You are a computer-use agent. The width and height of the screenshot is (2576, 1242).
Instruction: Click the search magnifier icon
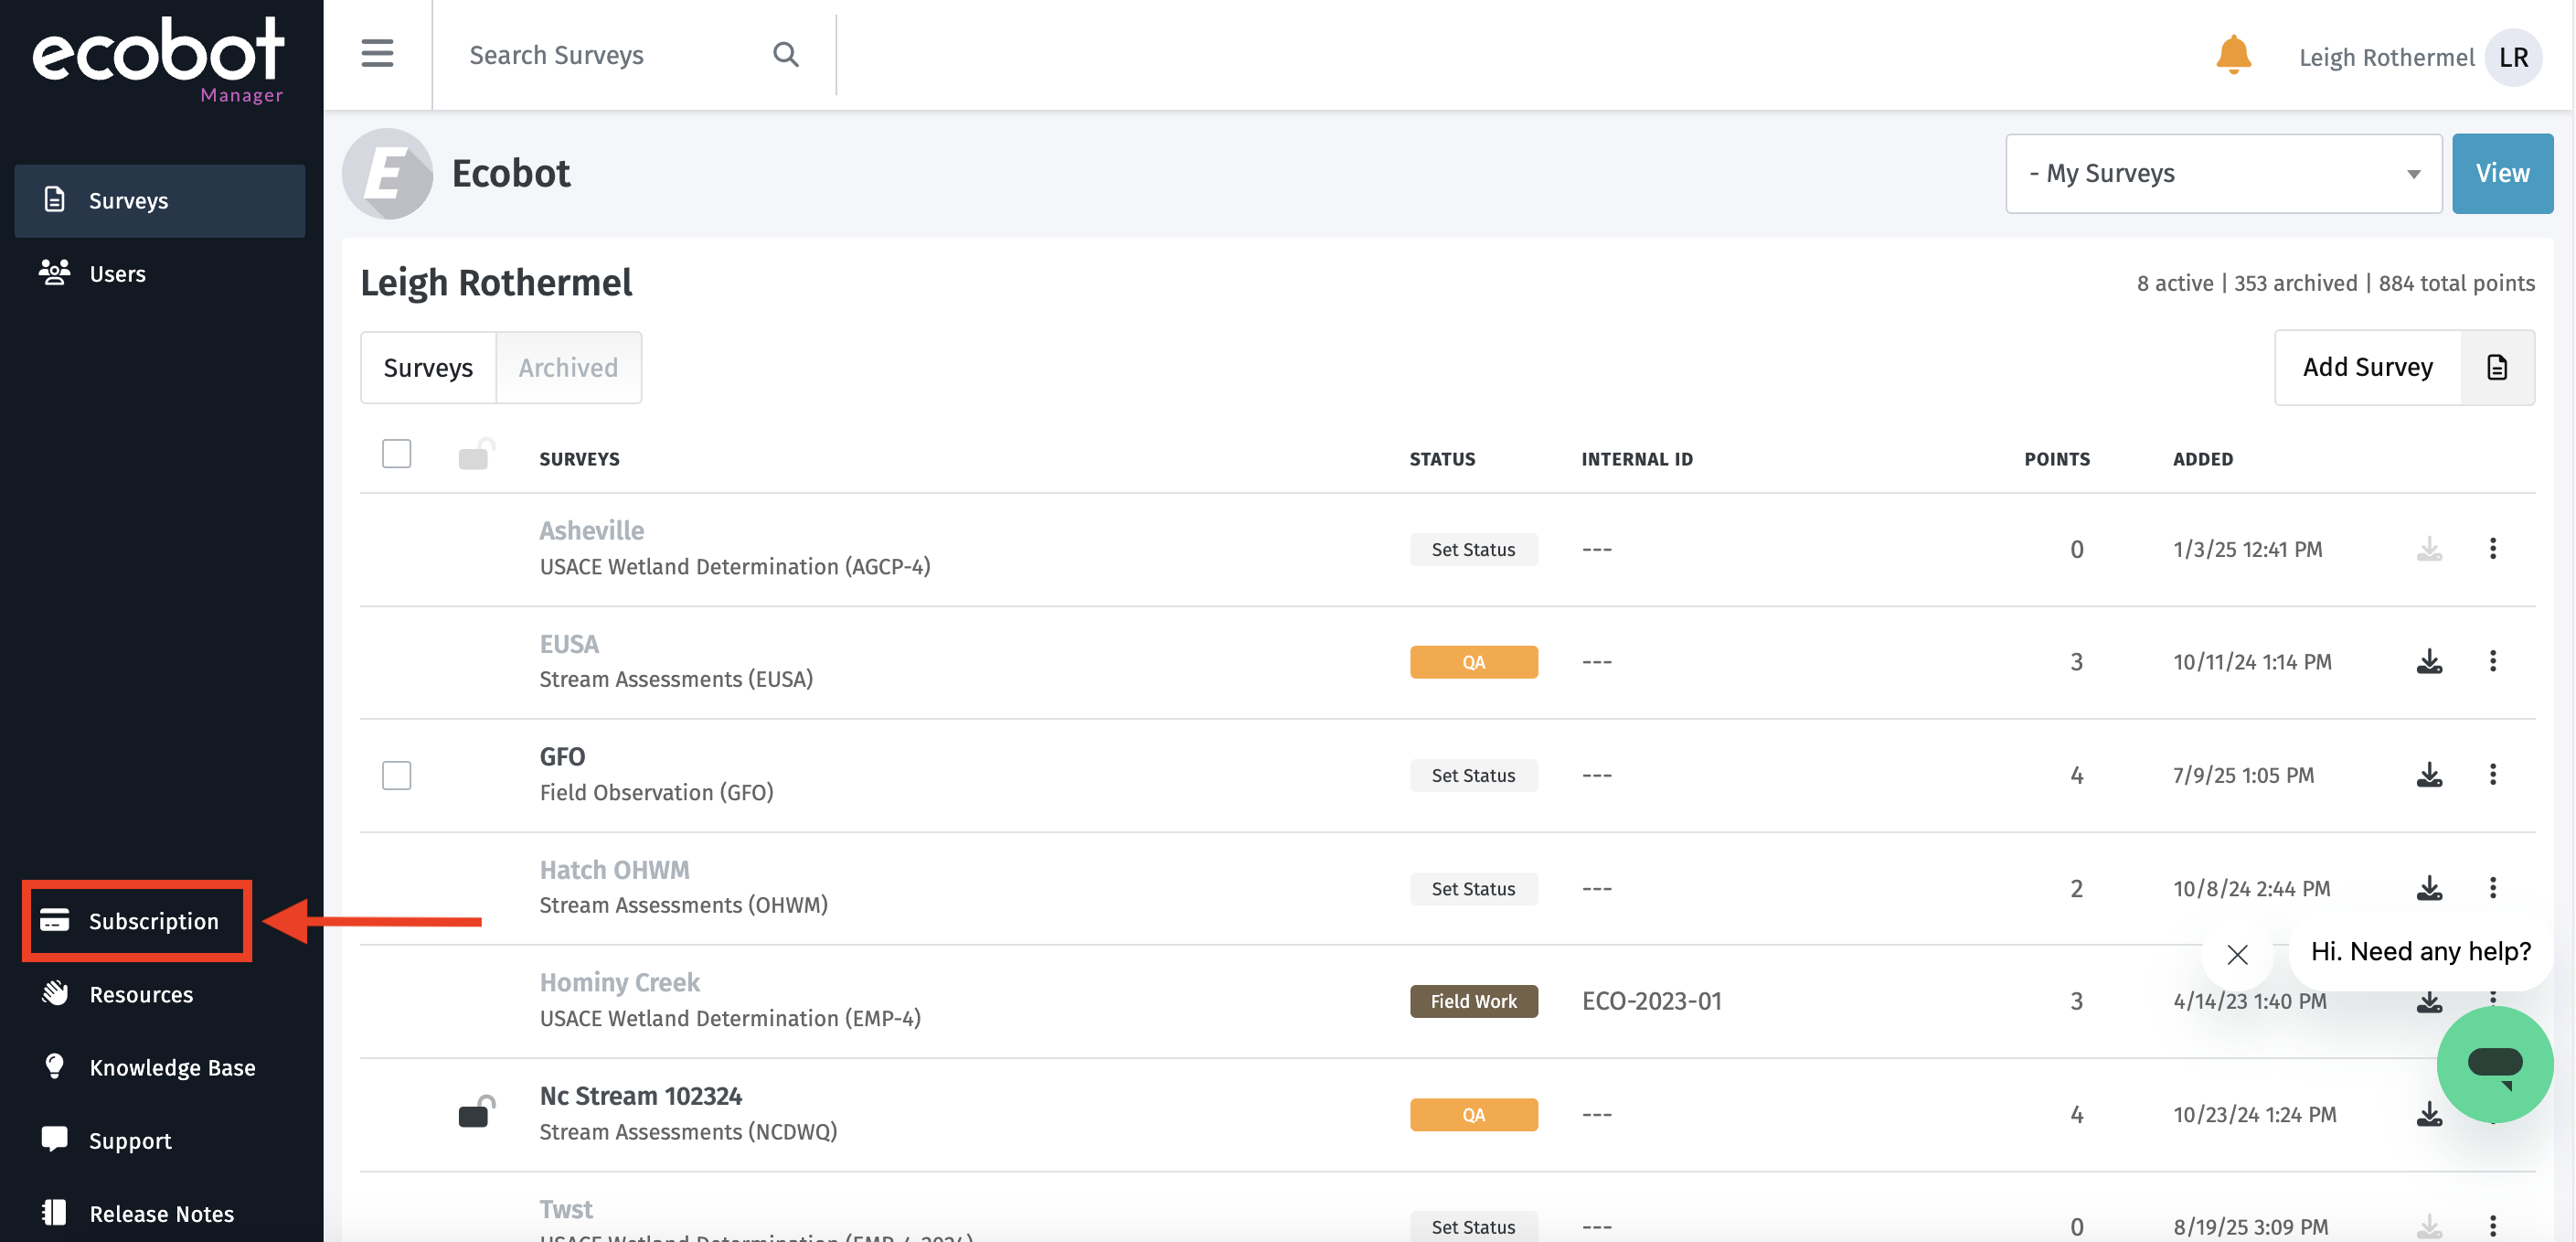785,54
